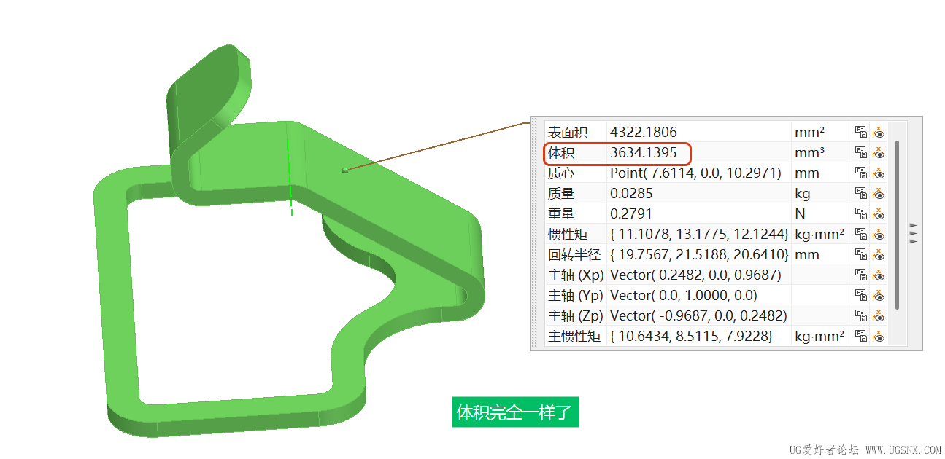The width and height of the screenshot is (945, 459).
Task: Toggle display visibility for the 表面积 result
Action: [x=879, y=132]
